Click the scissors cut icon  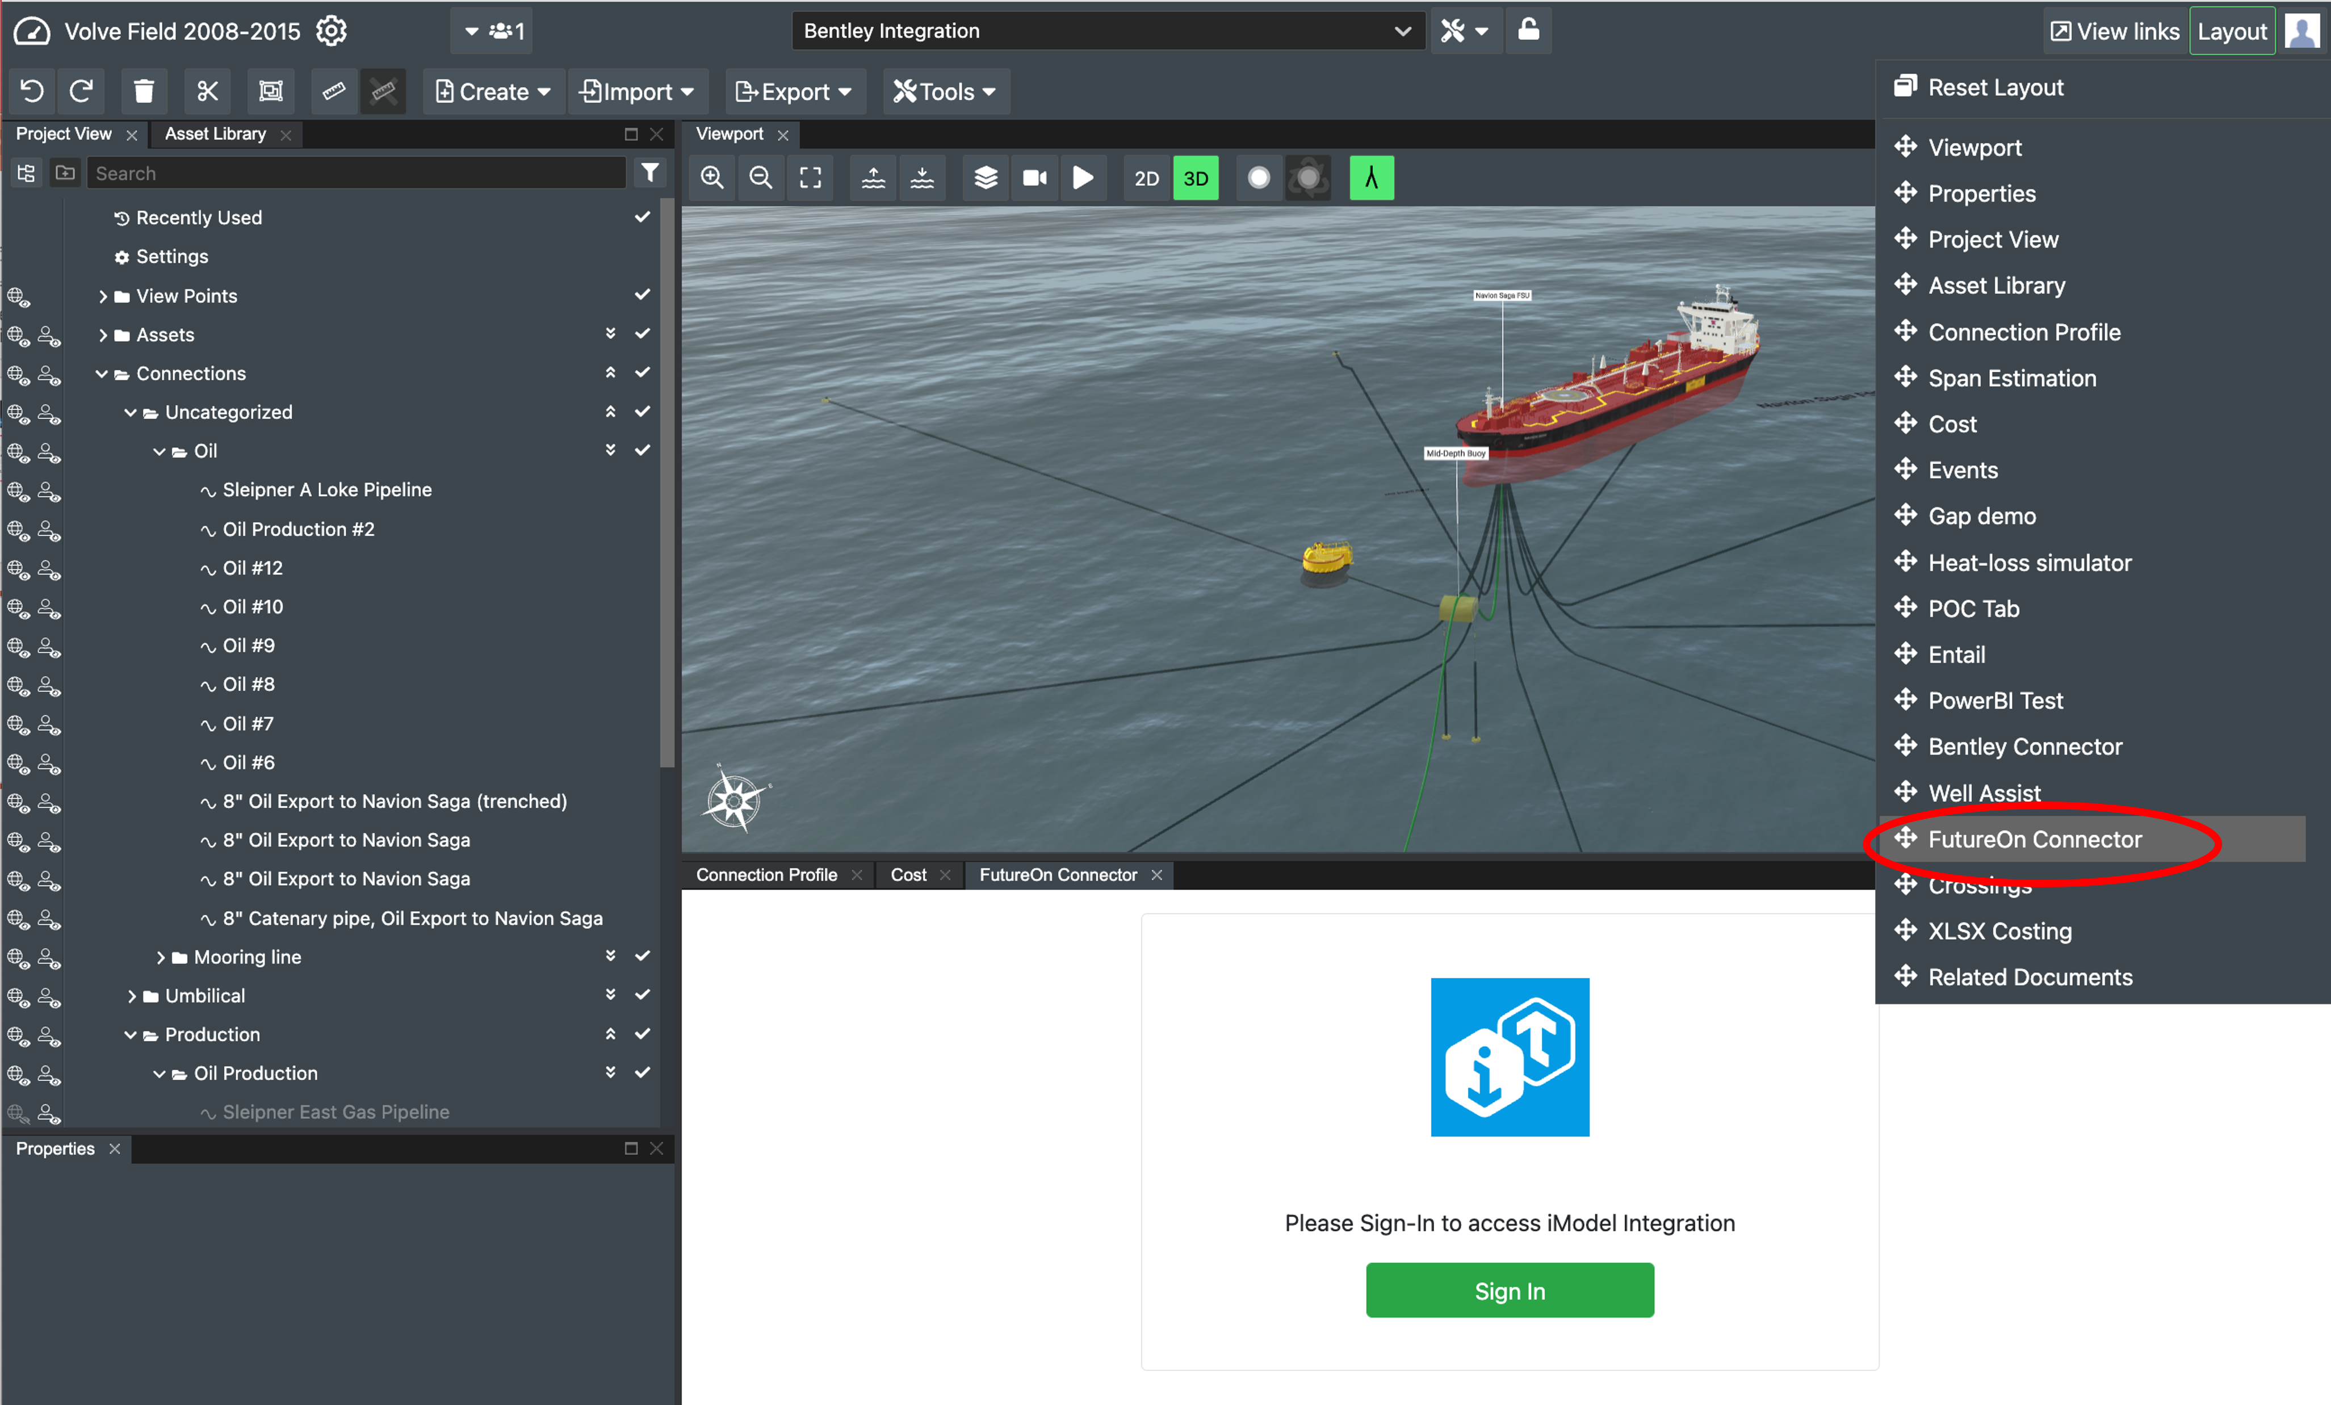coord(207,91)
